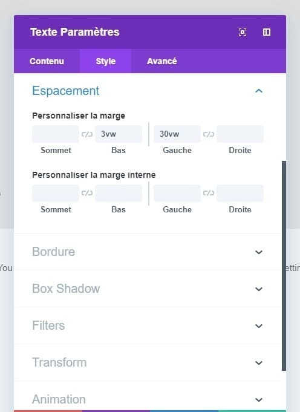Click the snap-to-sidebar icon in header
Screen dimensions: 300x412
pyautogui.click(x=267, y=32)
